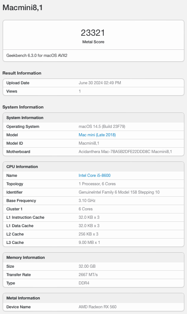Image resolution: width=187 pixels, height=314 pixels.
Task: Click the macOS 14.5 (Build 23F79) value
Action: click(x=102, y=127)
